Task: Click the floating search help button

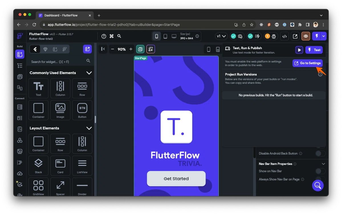Action: (x=317, y=186)
